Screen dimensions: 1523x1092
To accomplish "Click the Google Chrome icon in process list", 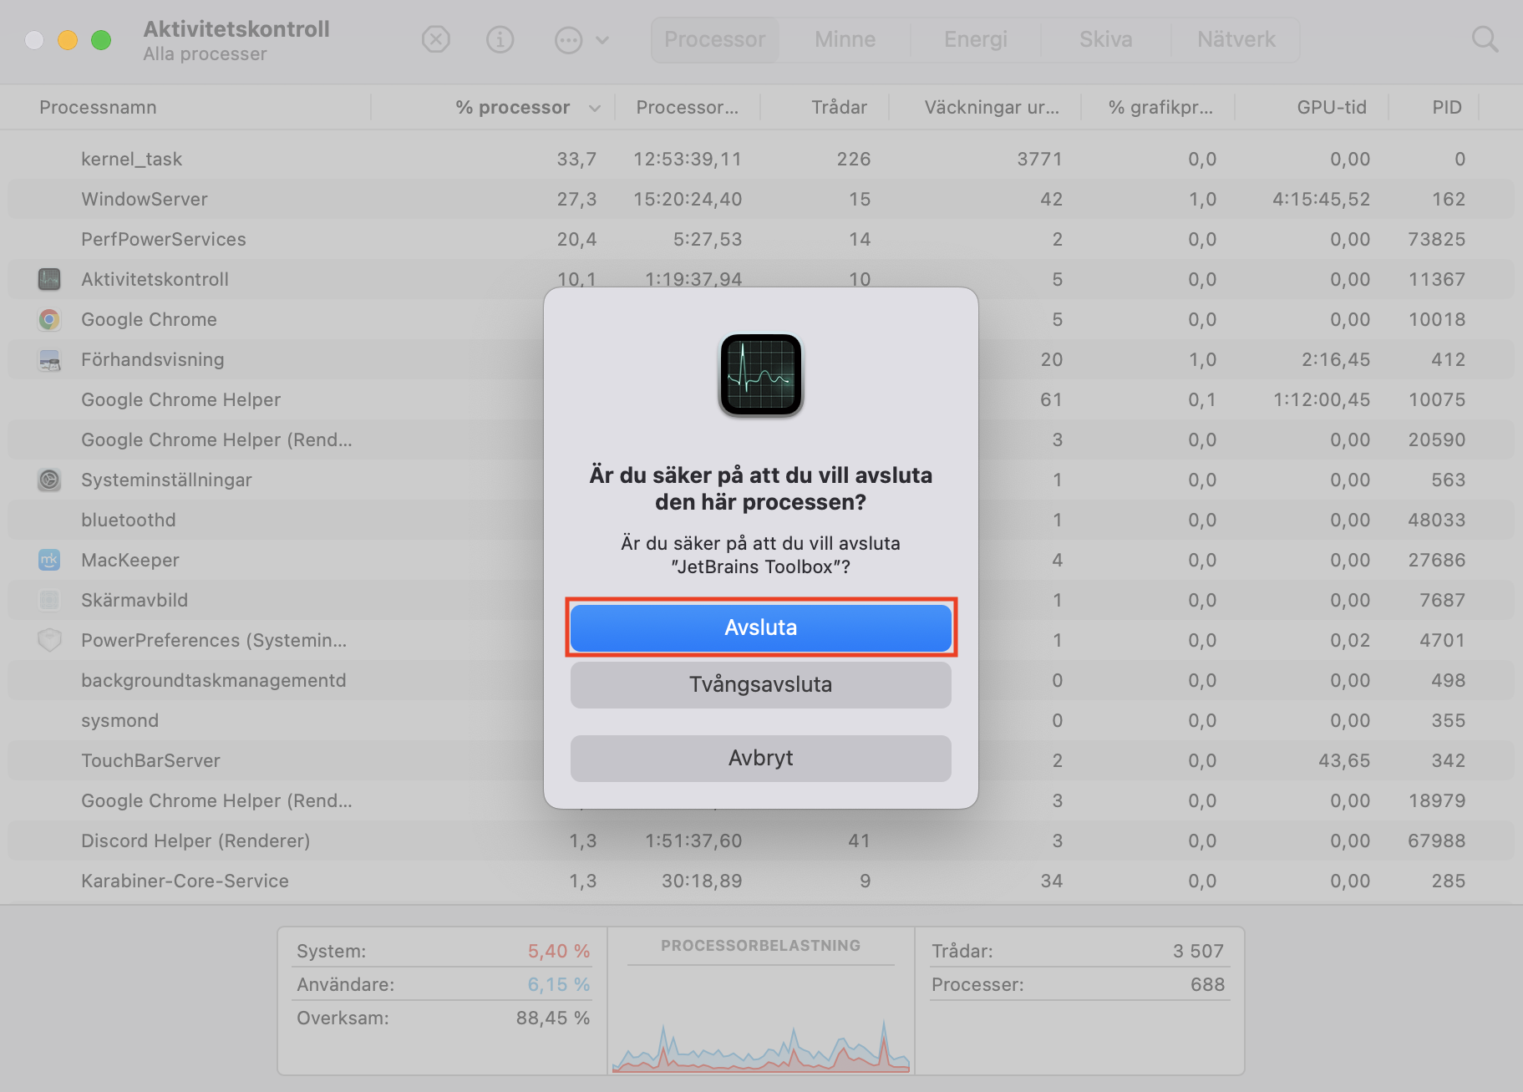I will pos(49,319).
